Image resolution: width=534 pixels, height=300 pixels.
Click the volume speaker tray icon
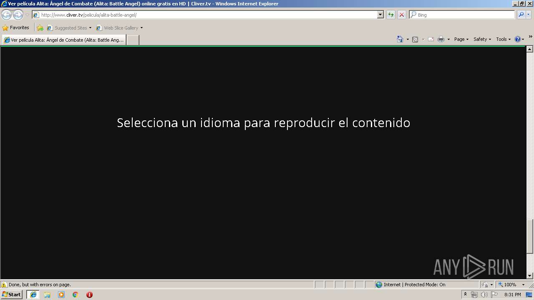coord(484,295)
